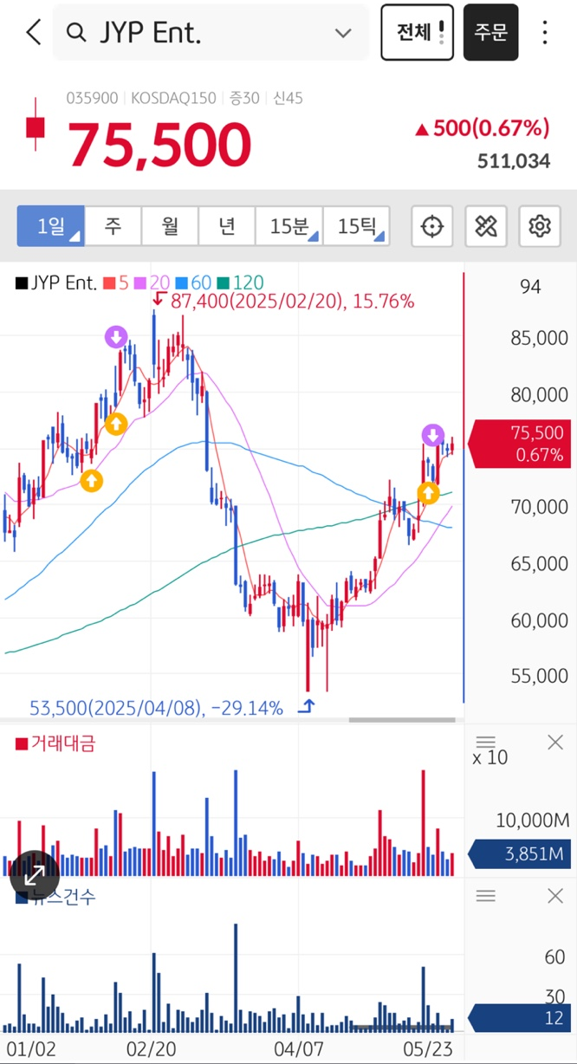Tap the back arrow icon
Viewport: 577px width, 1064px height.
34,33
